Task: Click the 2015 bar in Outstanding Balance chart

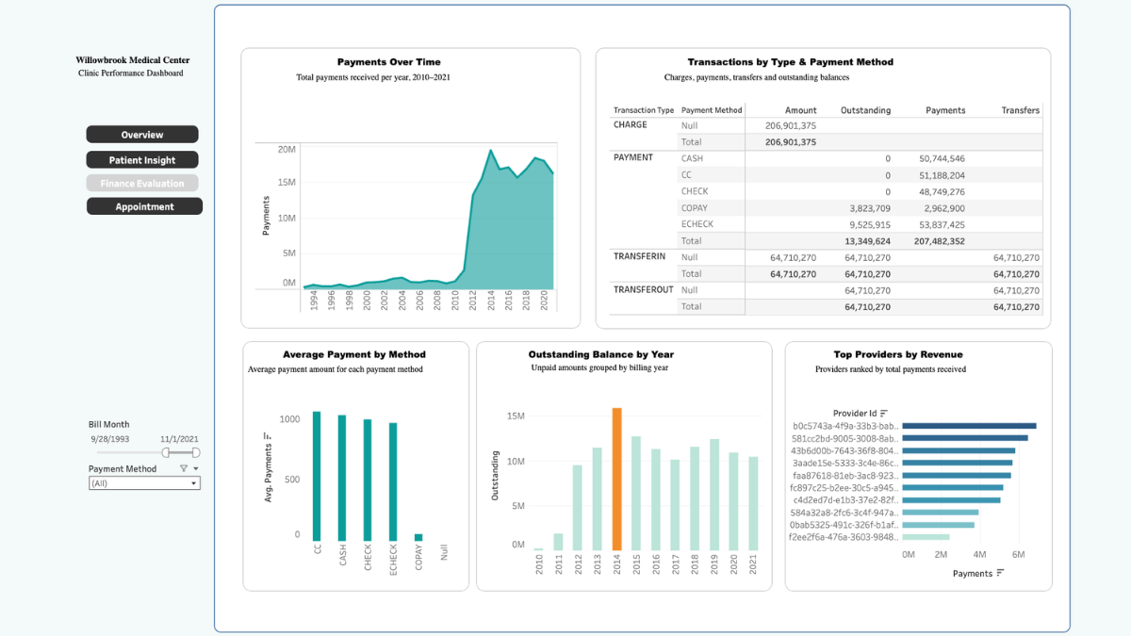Action: pyautogui.click(x=636, y=494)
